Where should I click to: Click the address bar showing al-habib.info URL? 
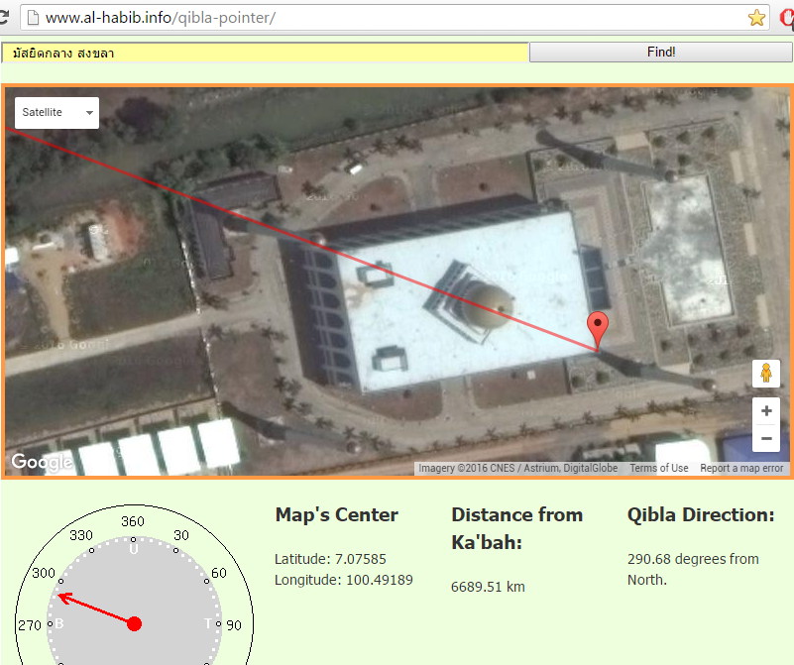[395, 18]
